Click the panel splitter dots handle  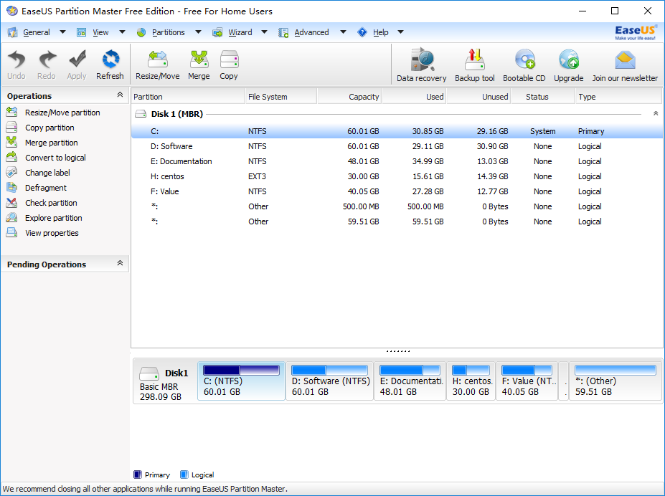[398, 351]
